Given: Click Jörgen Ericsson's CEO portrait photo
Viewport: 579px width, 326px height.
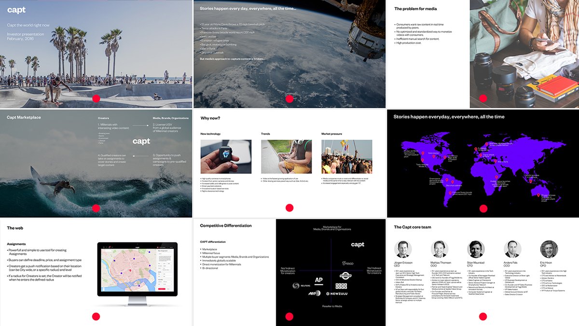Looking at the screenshot, I should point(403,249).
